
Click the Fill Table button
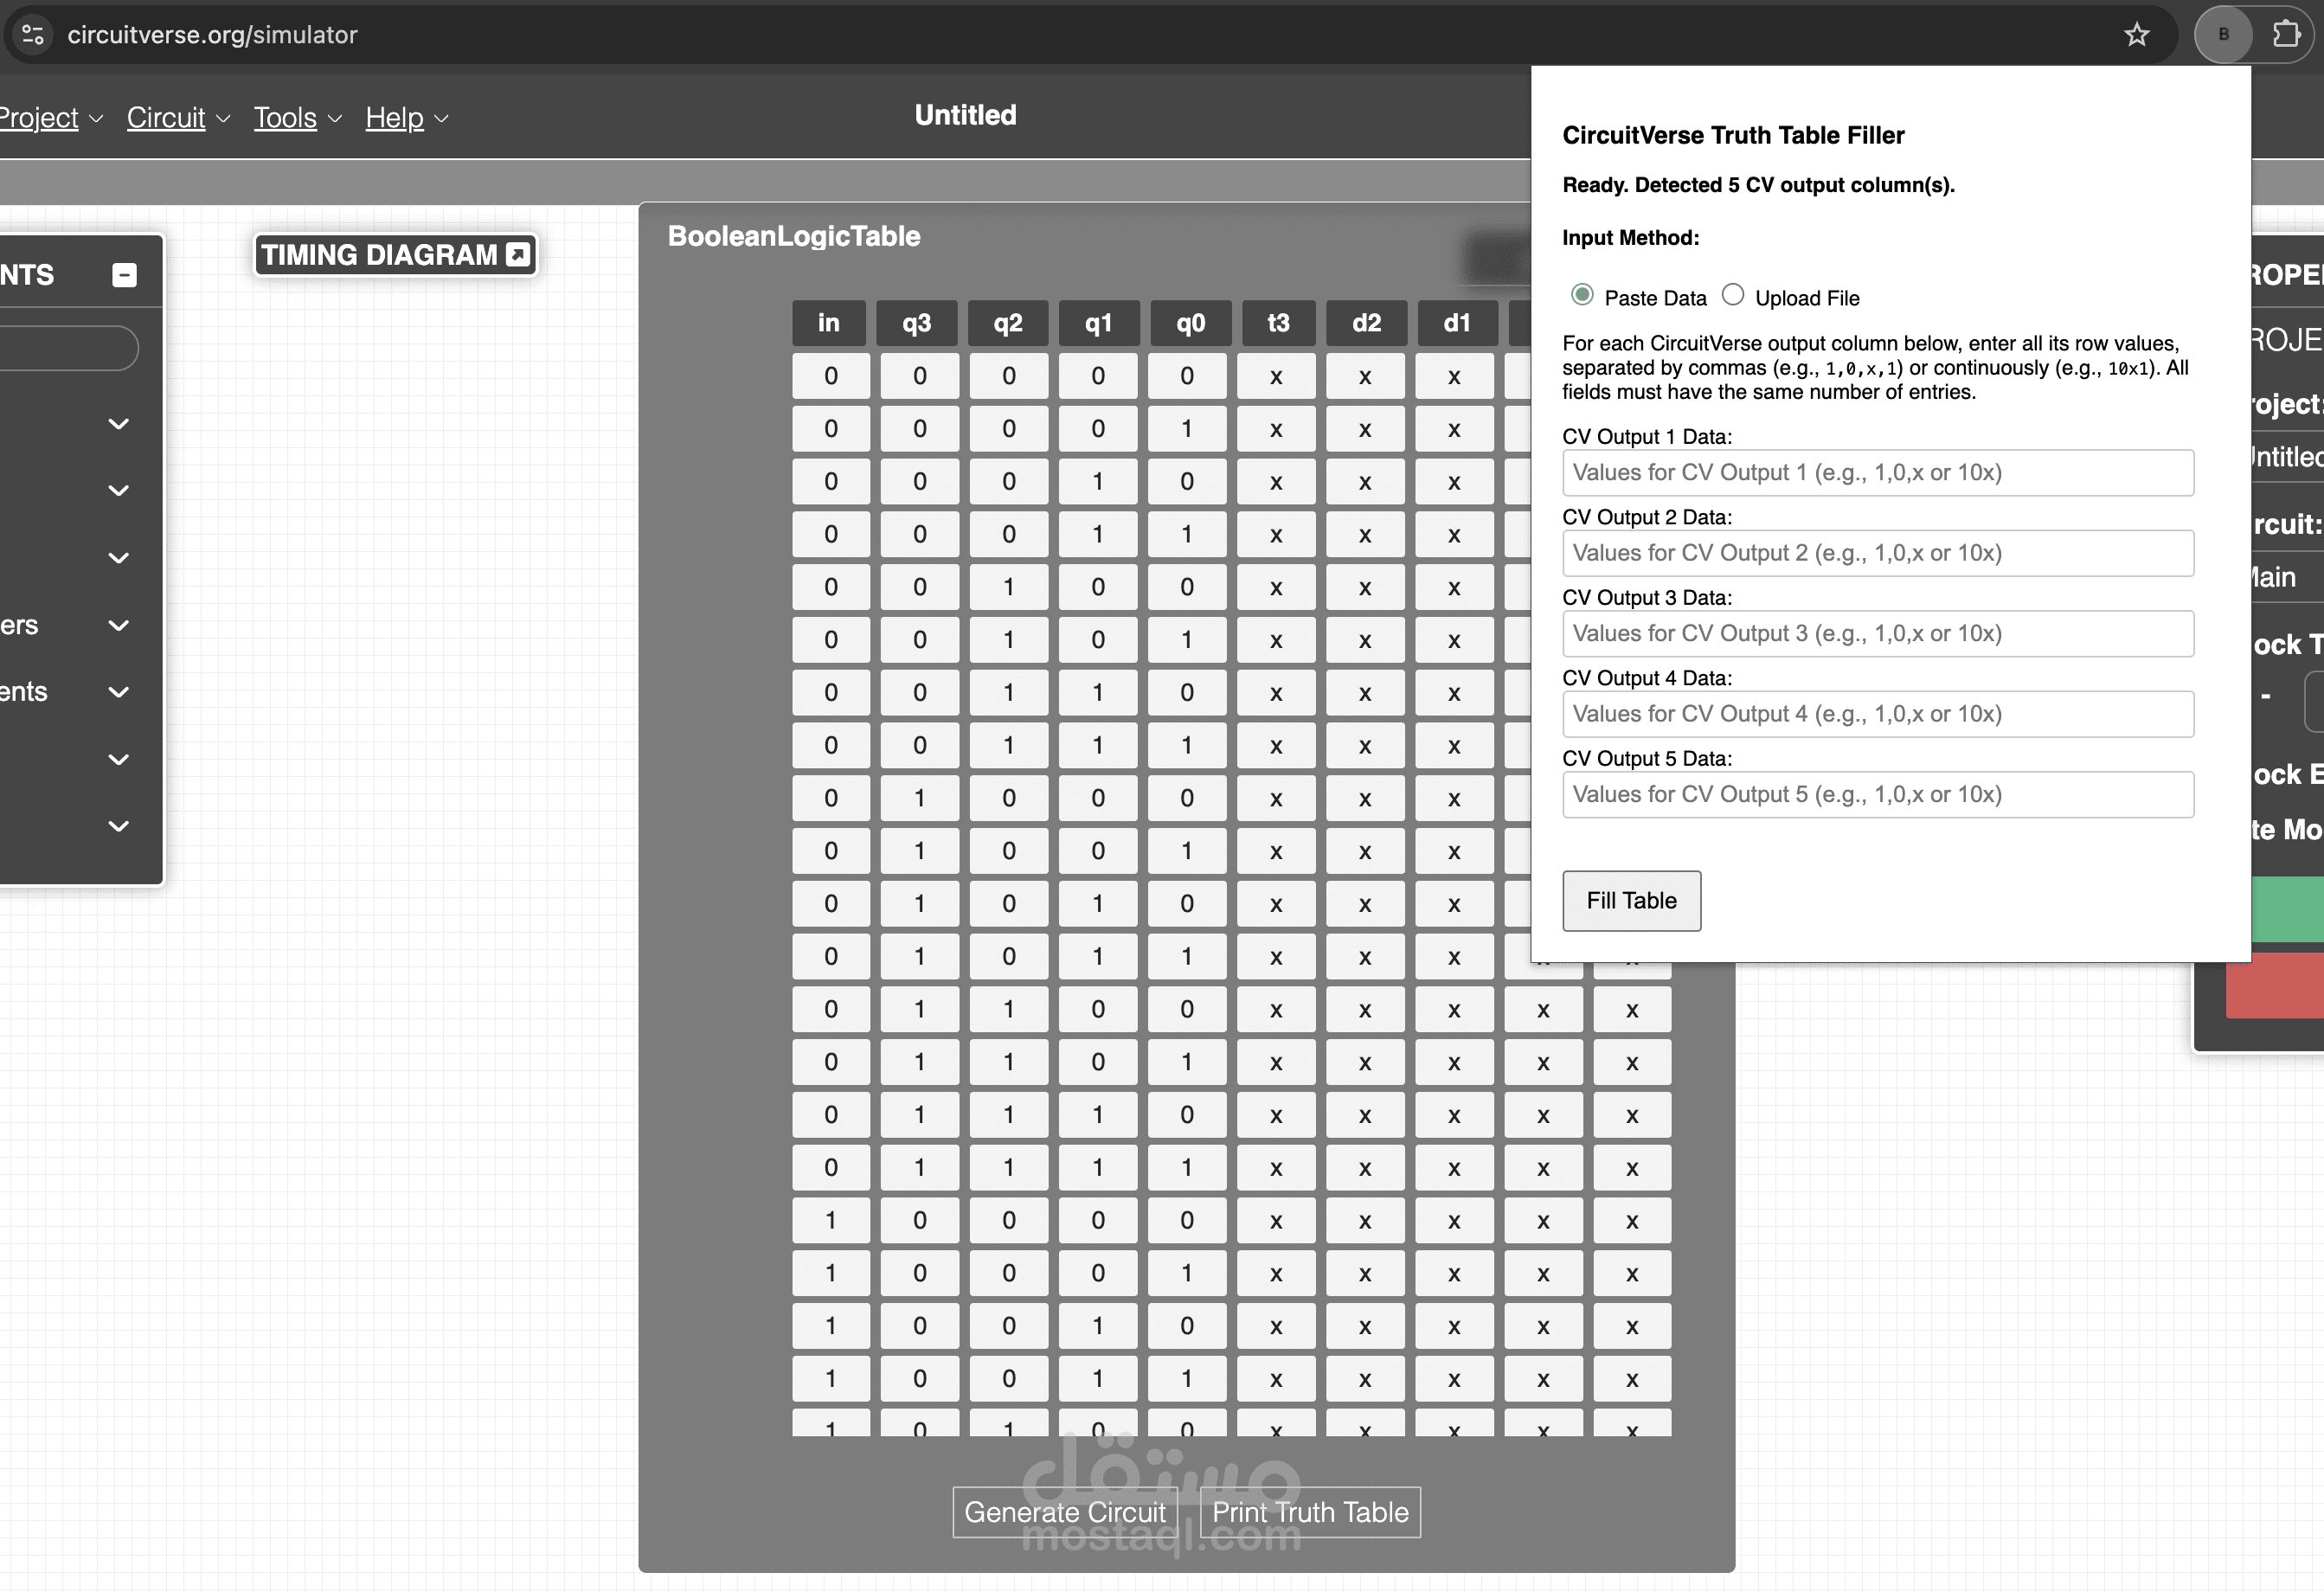pos(1631,900)
